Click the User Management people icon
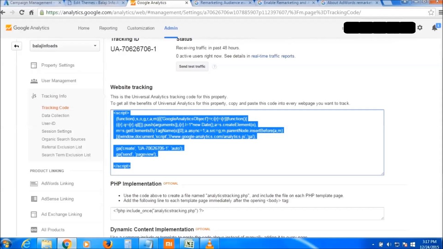Image resolution: width=443 pixels, height=249 pixels. (34, 81)
